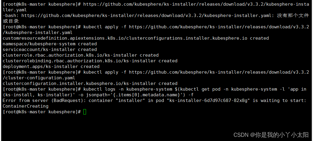313x141 pixels.
Task: Click the green cursor at the last prompt
Action: coord(85,112)
